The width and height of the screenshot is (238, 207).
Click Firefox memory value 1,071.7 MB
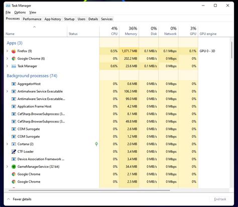[x=129, y=51]
